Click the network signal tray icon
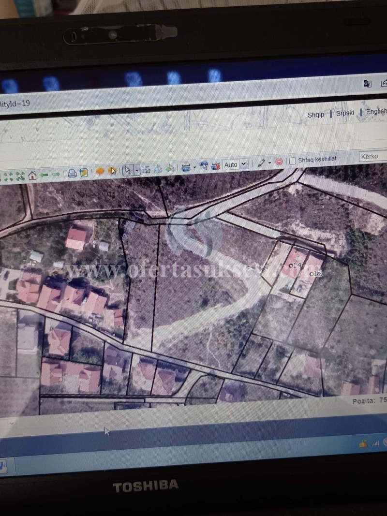Viewport: 387px width, 516px height. 375,443
